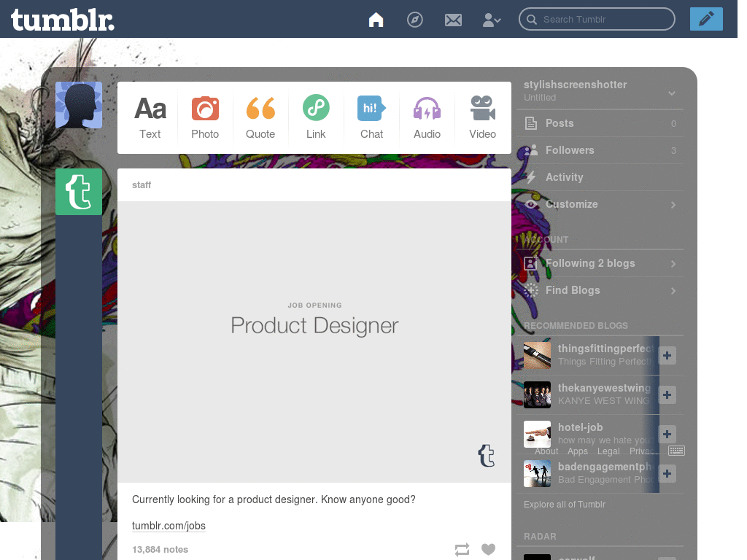
Task: Click the keyboard shortcuts icon
Action: point(676,451)
